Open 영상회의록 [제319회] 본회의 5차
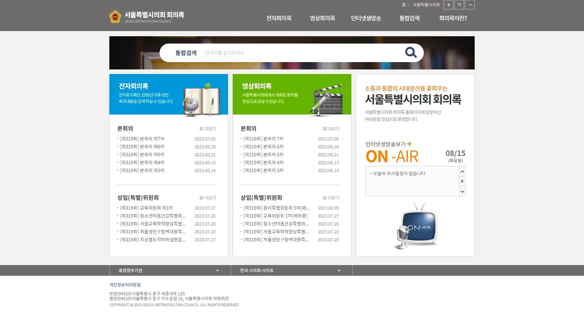 point(263,154)
